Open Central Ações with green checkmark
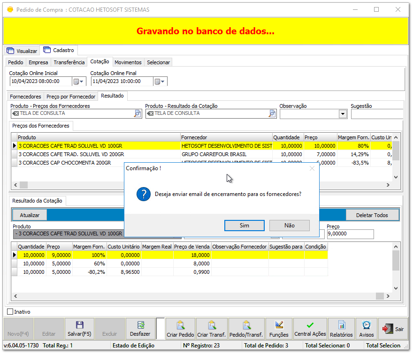The height and width of the screenshot is (354, 413). click(310, 325)
